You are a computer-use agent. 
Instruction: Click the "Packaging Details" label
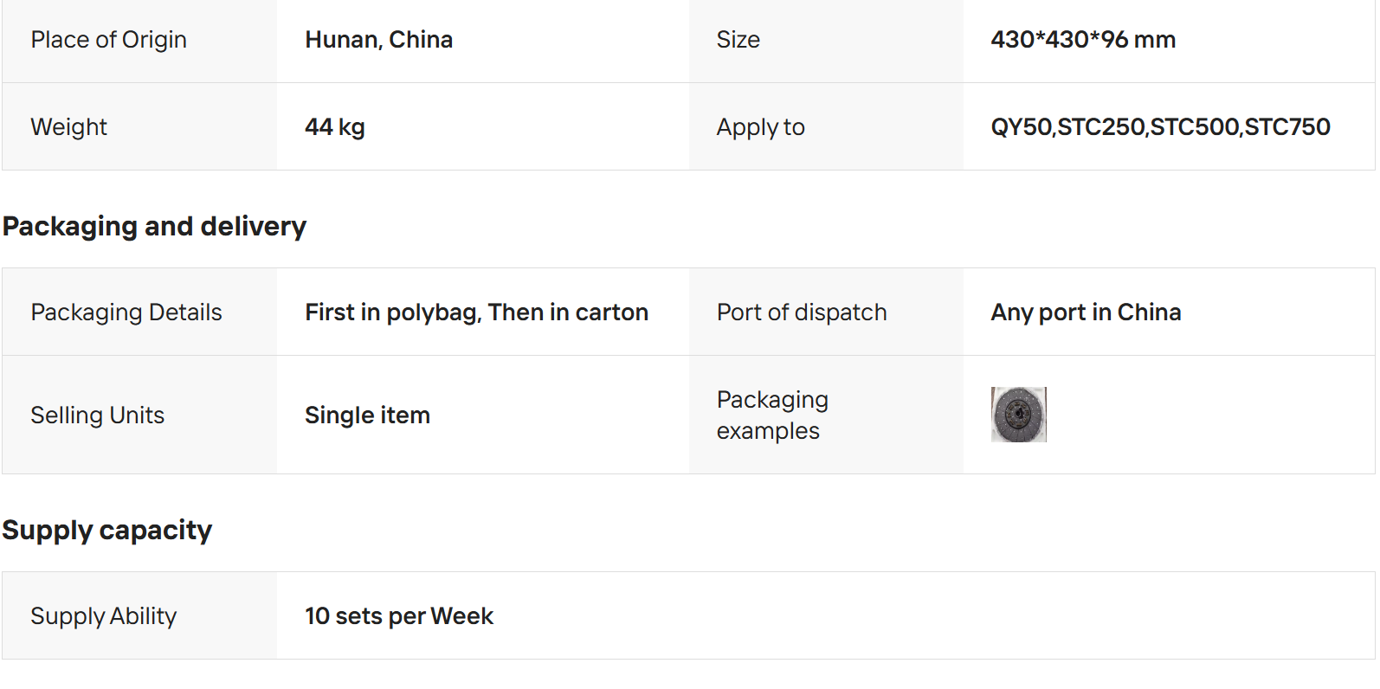pos(126,312)
